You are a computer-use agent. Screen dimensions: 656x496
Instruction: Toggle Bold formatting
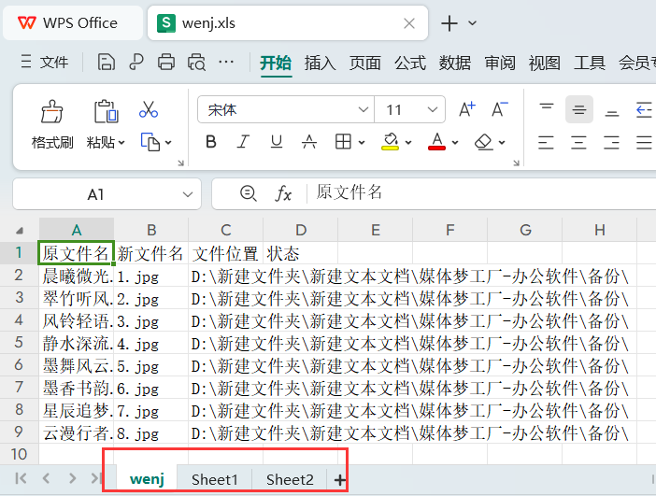coord(211,142)
